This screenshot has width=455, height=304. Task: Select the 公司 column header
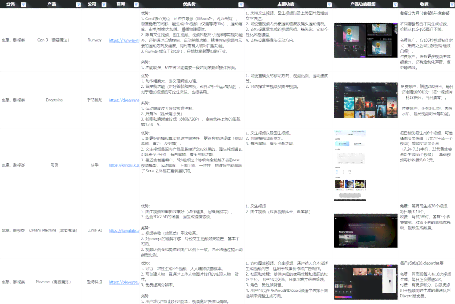click(92, 4)
